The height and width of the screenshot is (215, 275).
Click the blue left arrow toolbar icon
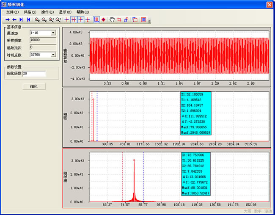[x=14, y=20]
